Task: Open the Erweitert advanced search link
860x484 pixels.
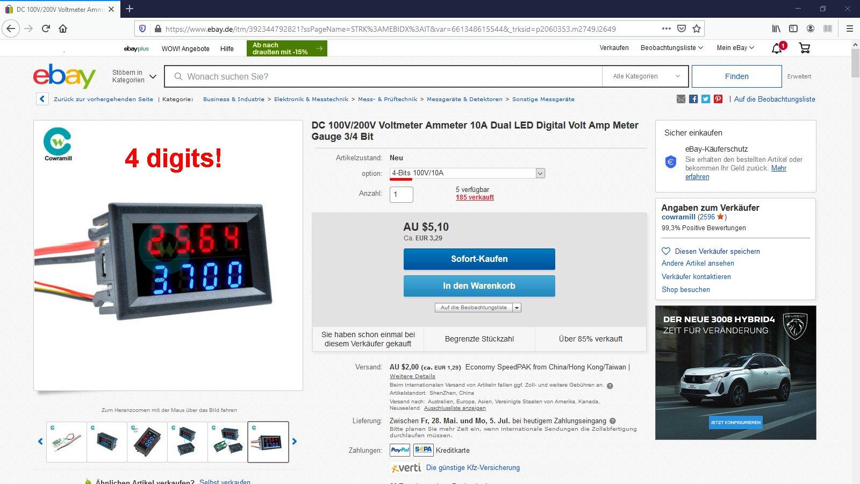Action: pyautogui.click(x=799, y=76)
